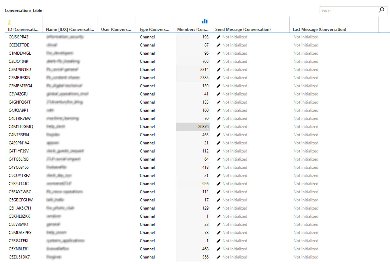Viewport: 390px width, 264px height.
Task: Click pencil edit icon in row C5RG4TFKL
Action: click(x=218, y=241)
